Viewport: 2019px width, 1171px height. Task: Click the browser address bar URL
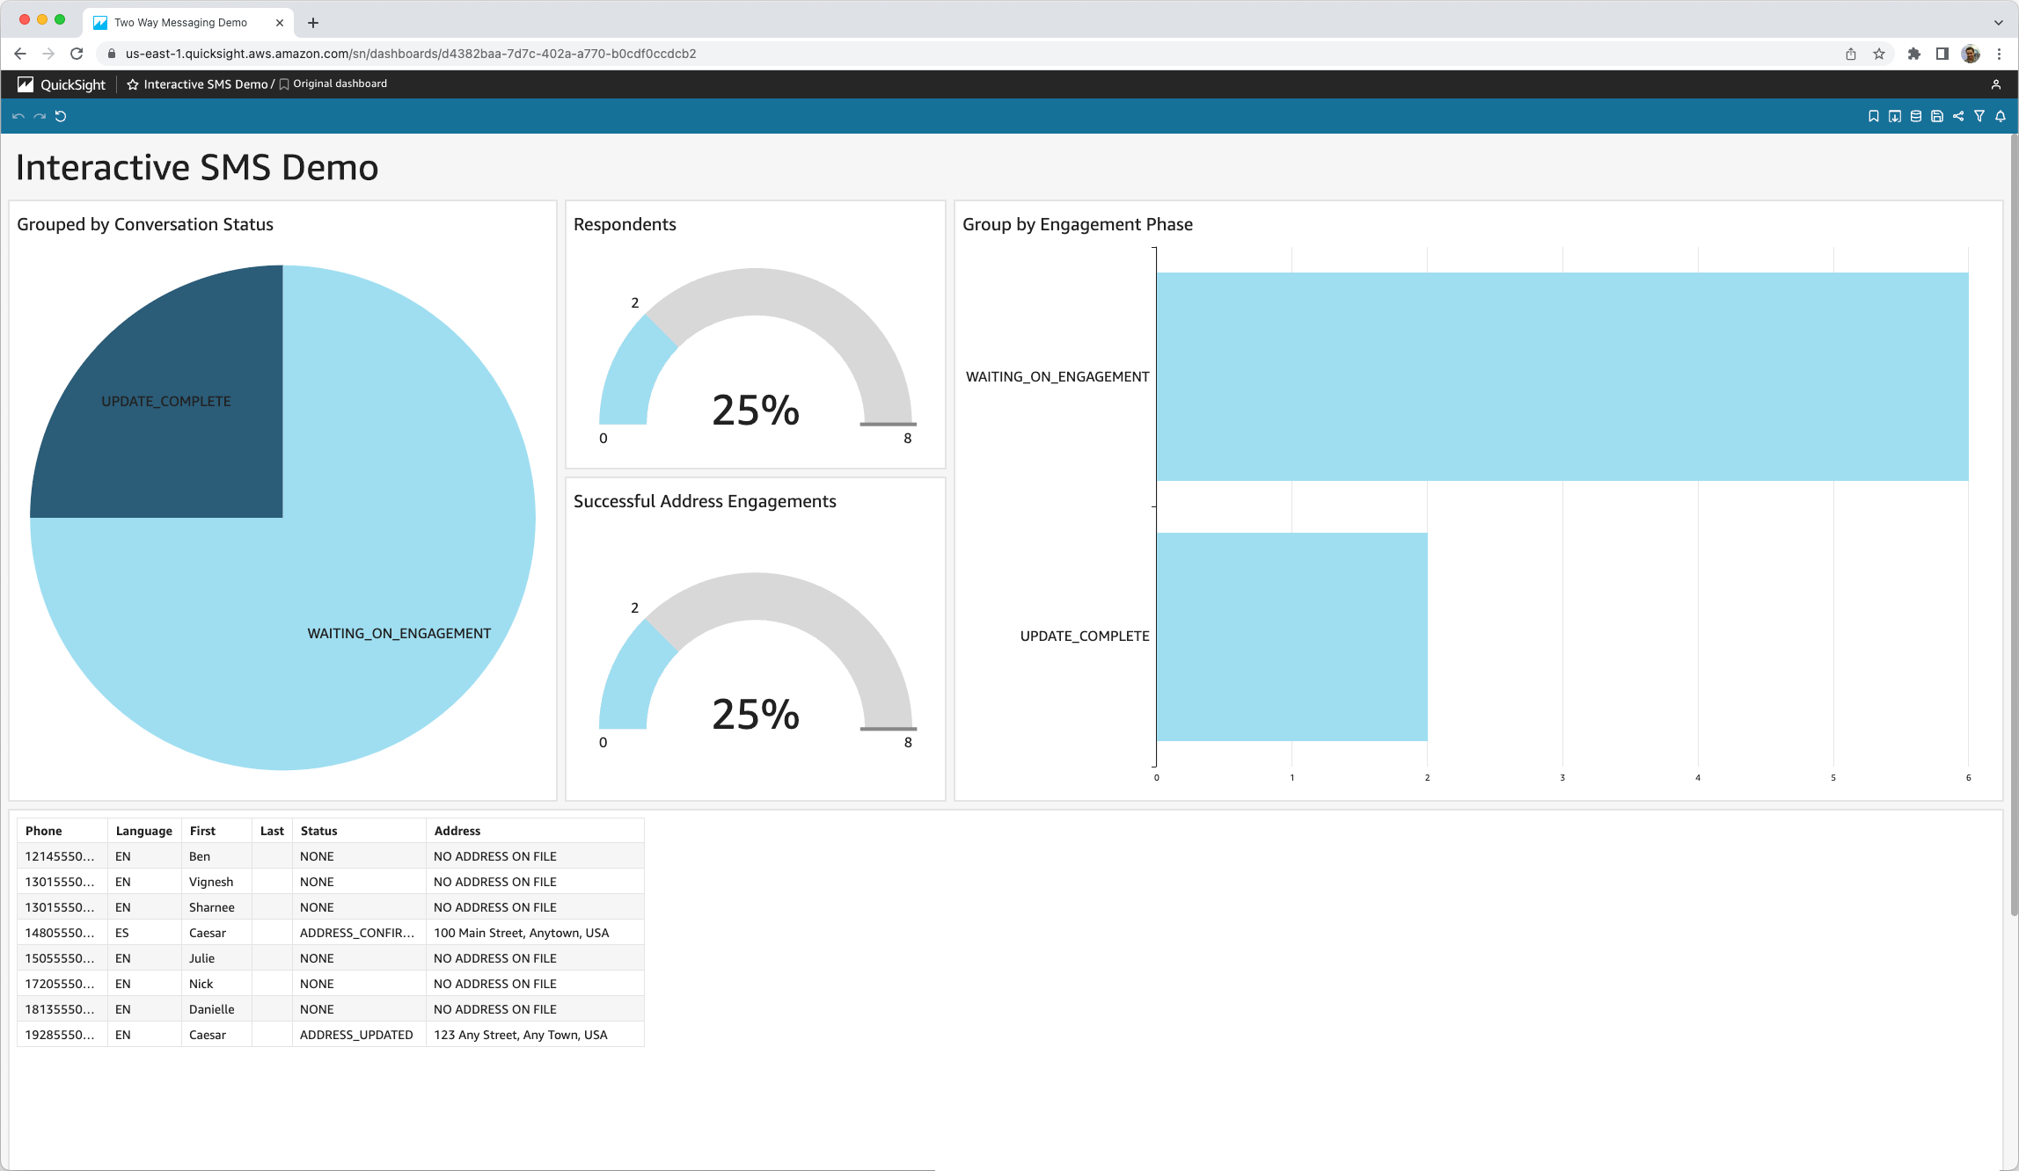411,54
